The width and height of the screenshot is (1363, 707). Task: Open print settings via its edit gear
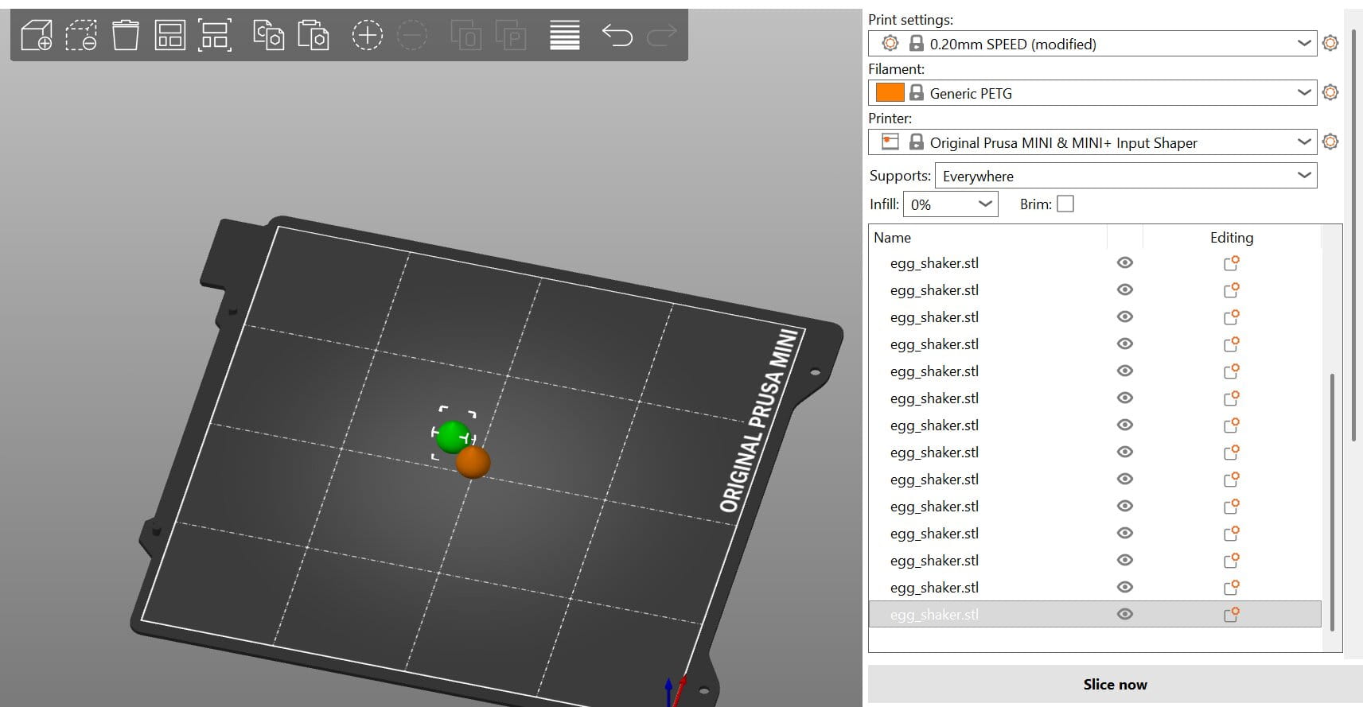tap(1330, 43)
